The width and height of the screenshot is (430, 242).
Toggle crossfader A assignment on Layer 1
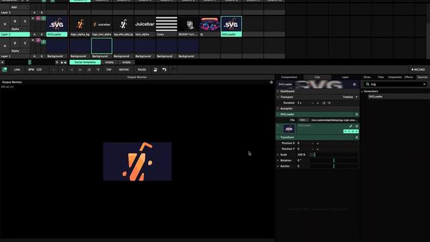(34, 56)
